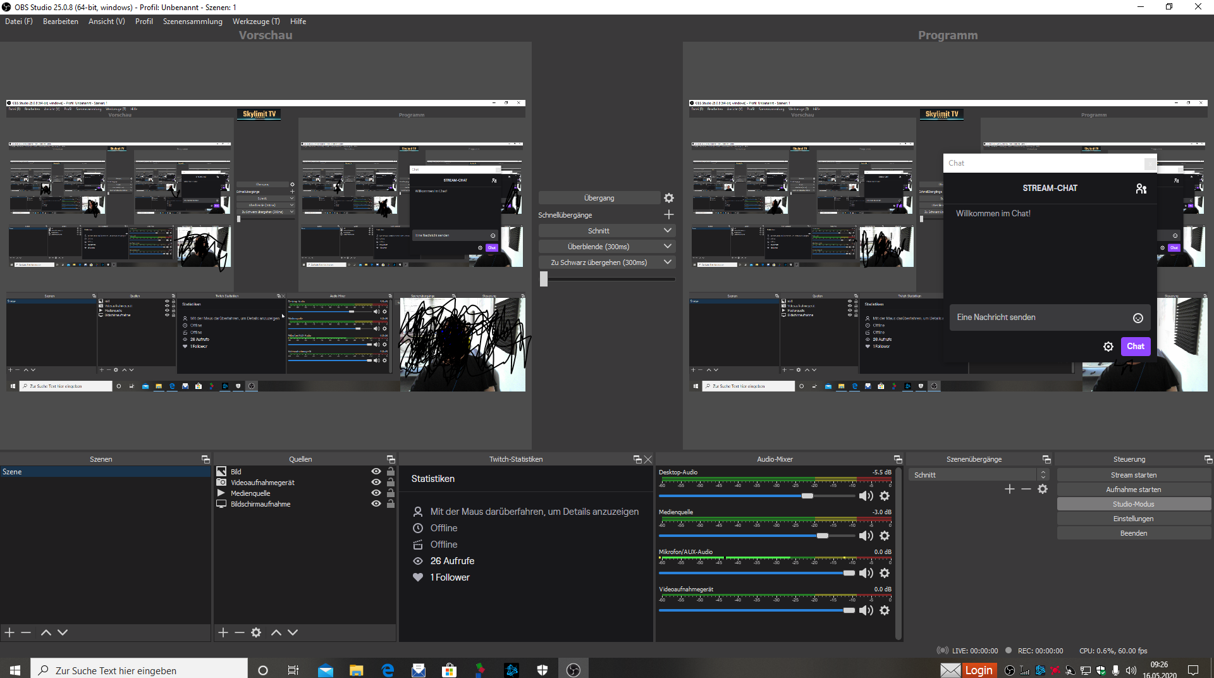The image size is (1214, 678).
Task: Add a new source in Quellen panel
Action: [223, 632]
